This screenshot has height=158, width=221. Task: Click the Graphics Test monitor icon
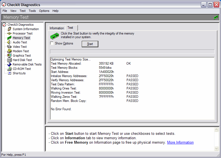click(9, 56)
